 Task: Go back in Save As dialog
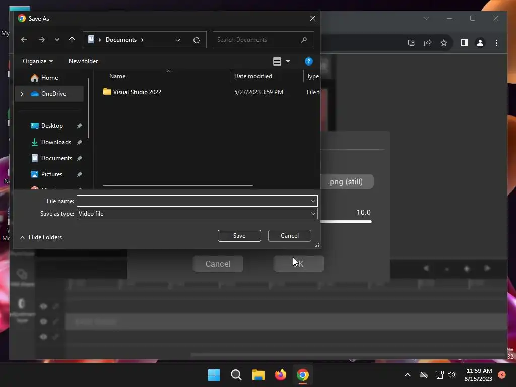[24, 40]
